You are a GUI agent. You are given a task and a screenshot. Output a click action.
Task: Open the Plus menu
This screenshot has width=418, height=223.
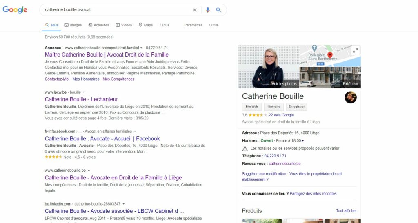click(x=164, y=25)
